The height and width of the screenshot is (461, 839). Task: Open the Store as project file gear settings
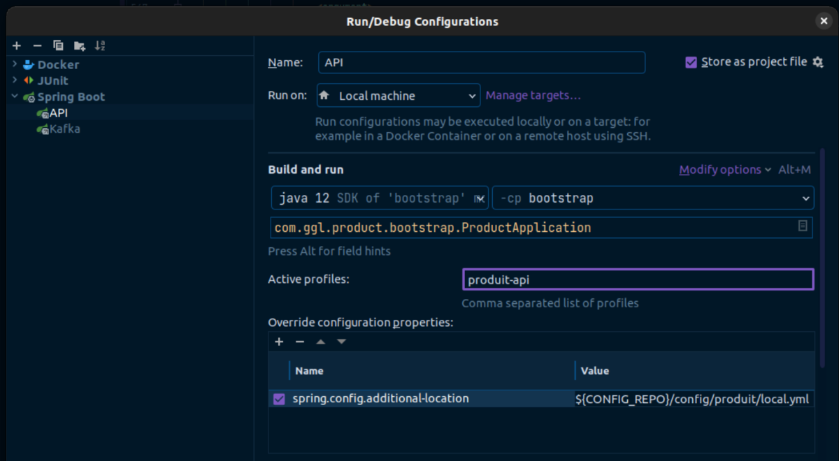tap(818, 62)
